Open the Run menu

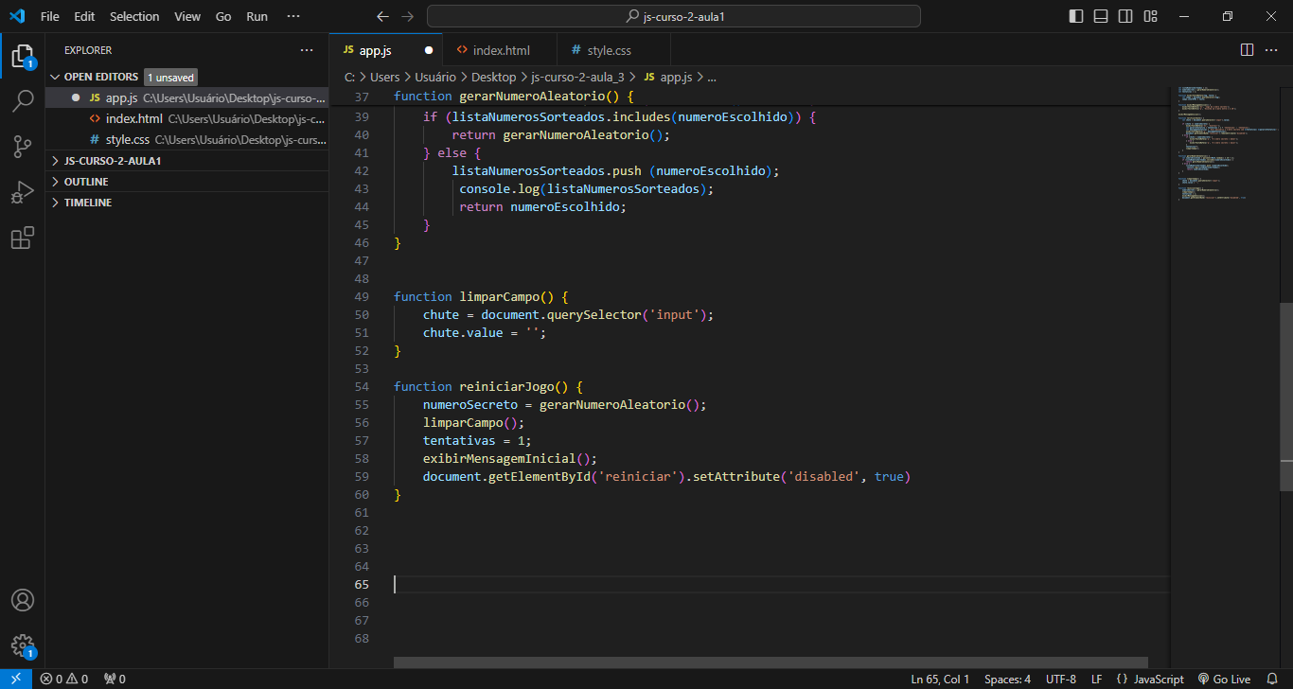click(x=257, y=16)
